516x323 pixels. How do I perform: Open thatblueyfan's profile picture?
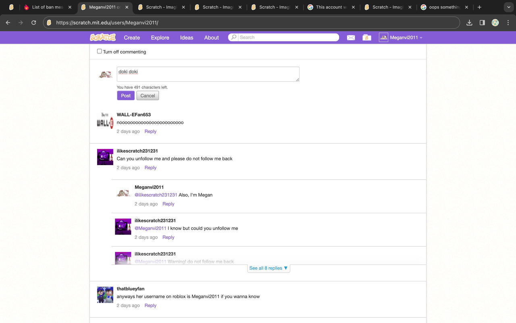(105, 295)
